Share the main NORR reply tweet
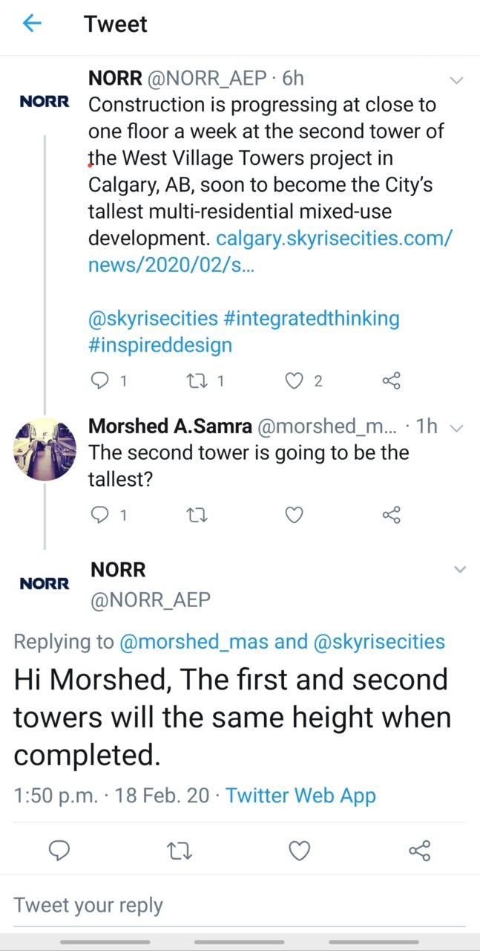480x951 pixels. coord(420,850)
